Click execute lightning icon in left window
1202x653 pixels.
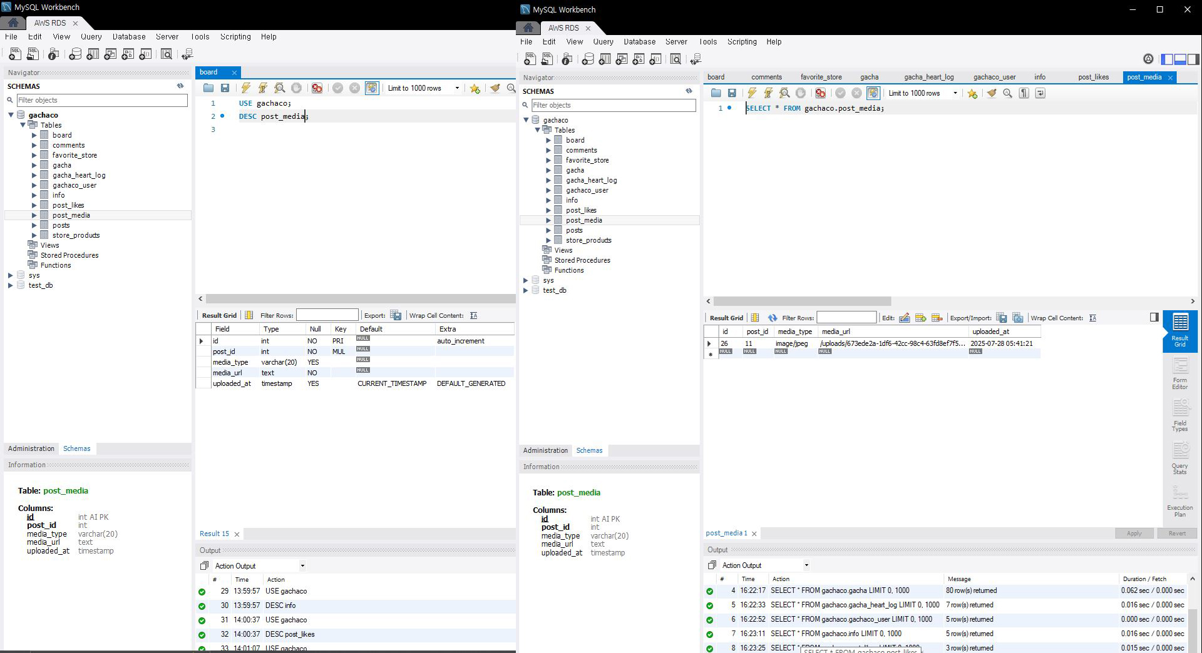(x=246, y=88)
